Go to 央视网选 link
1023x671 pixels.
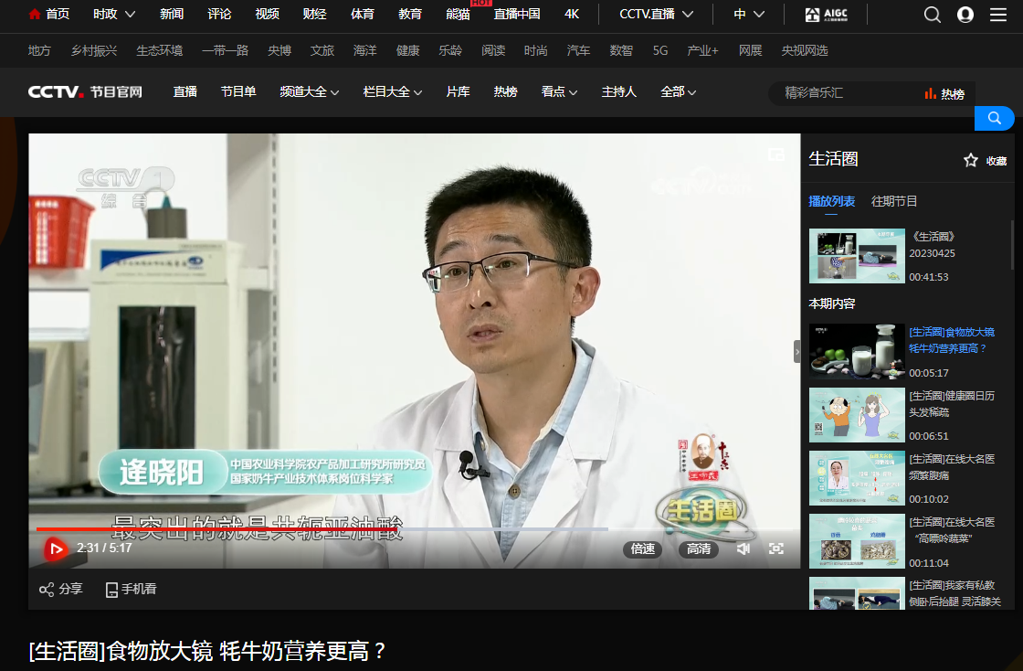pos(805,51)
